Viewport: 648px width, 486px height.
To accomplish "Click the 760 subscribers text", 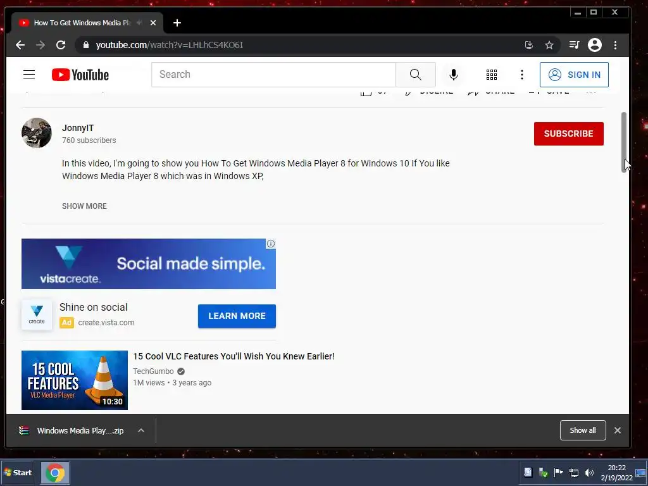I will point(89,140).
